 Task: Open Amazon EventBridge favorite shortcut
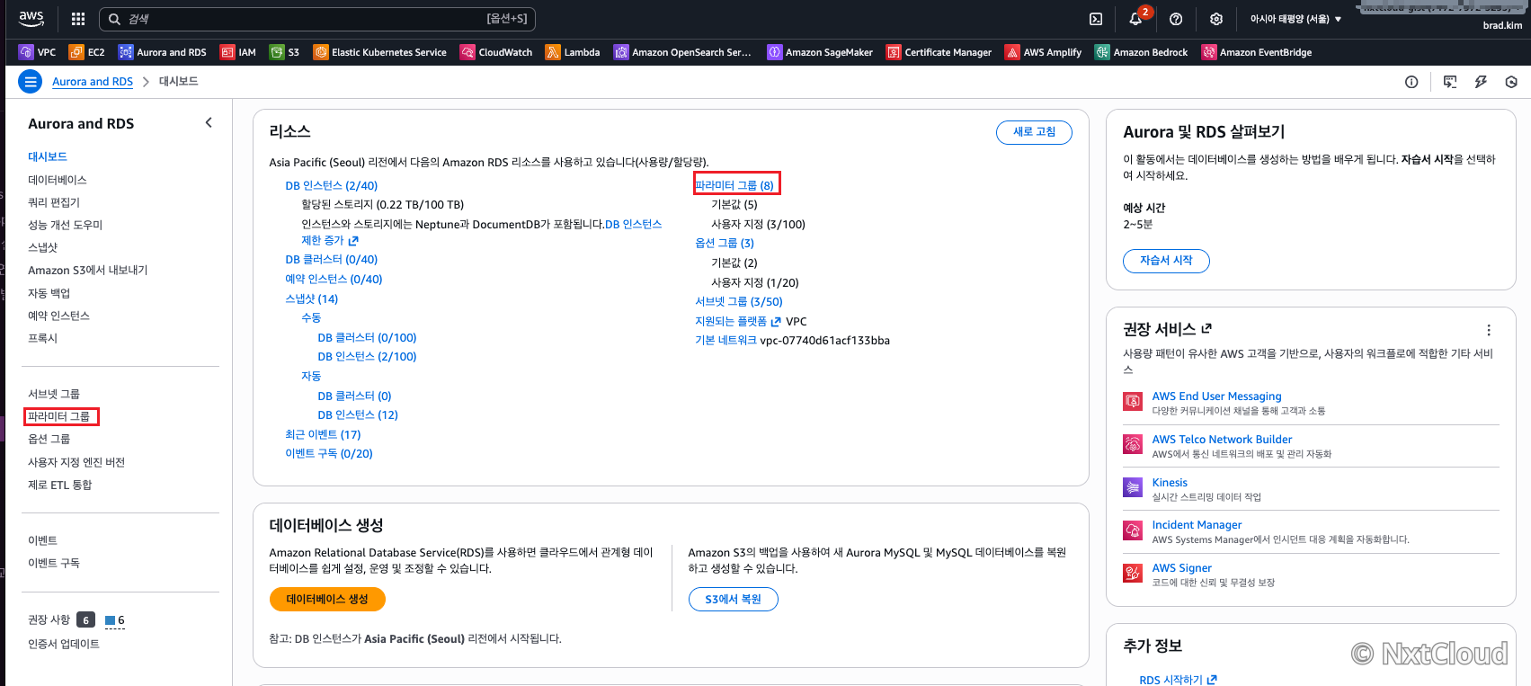pos(1256,52)
